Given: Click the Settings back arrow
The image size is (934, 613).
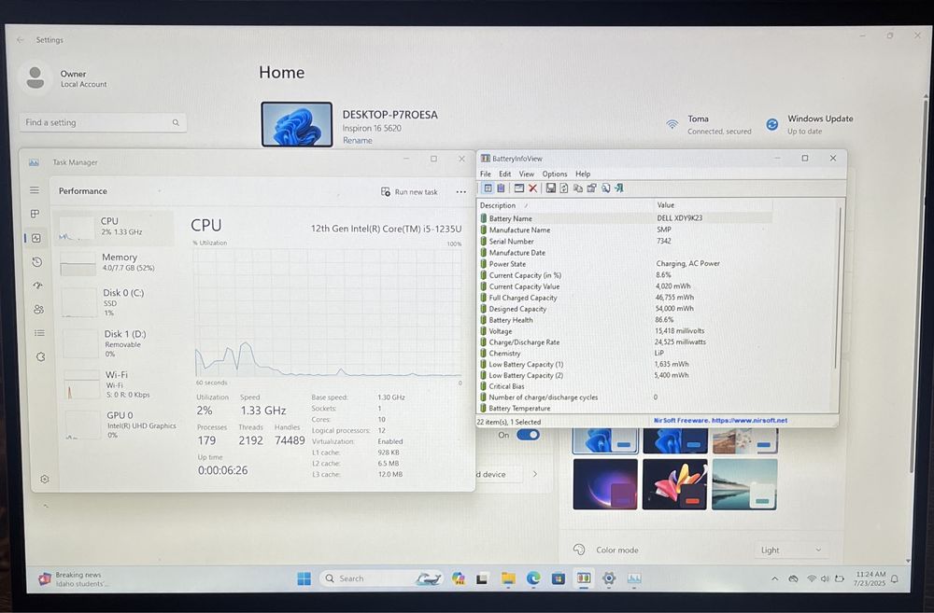Looking at the screenshot, I should [x=21, y=40].
